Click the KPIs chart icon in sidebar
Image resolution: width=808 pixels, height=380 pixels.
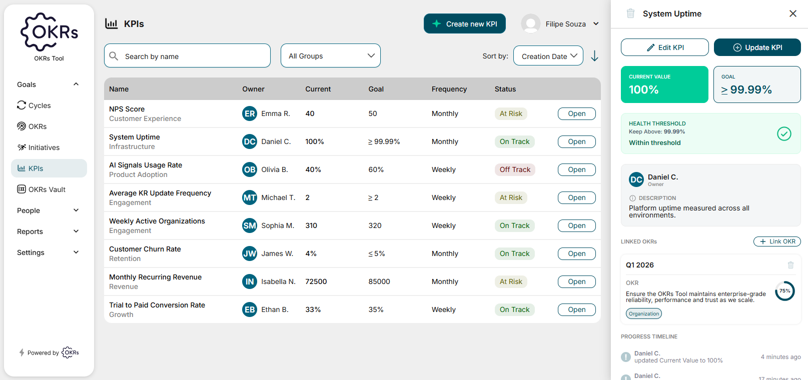pyautogui.click(x=22, y=168)
